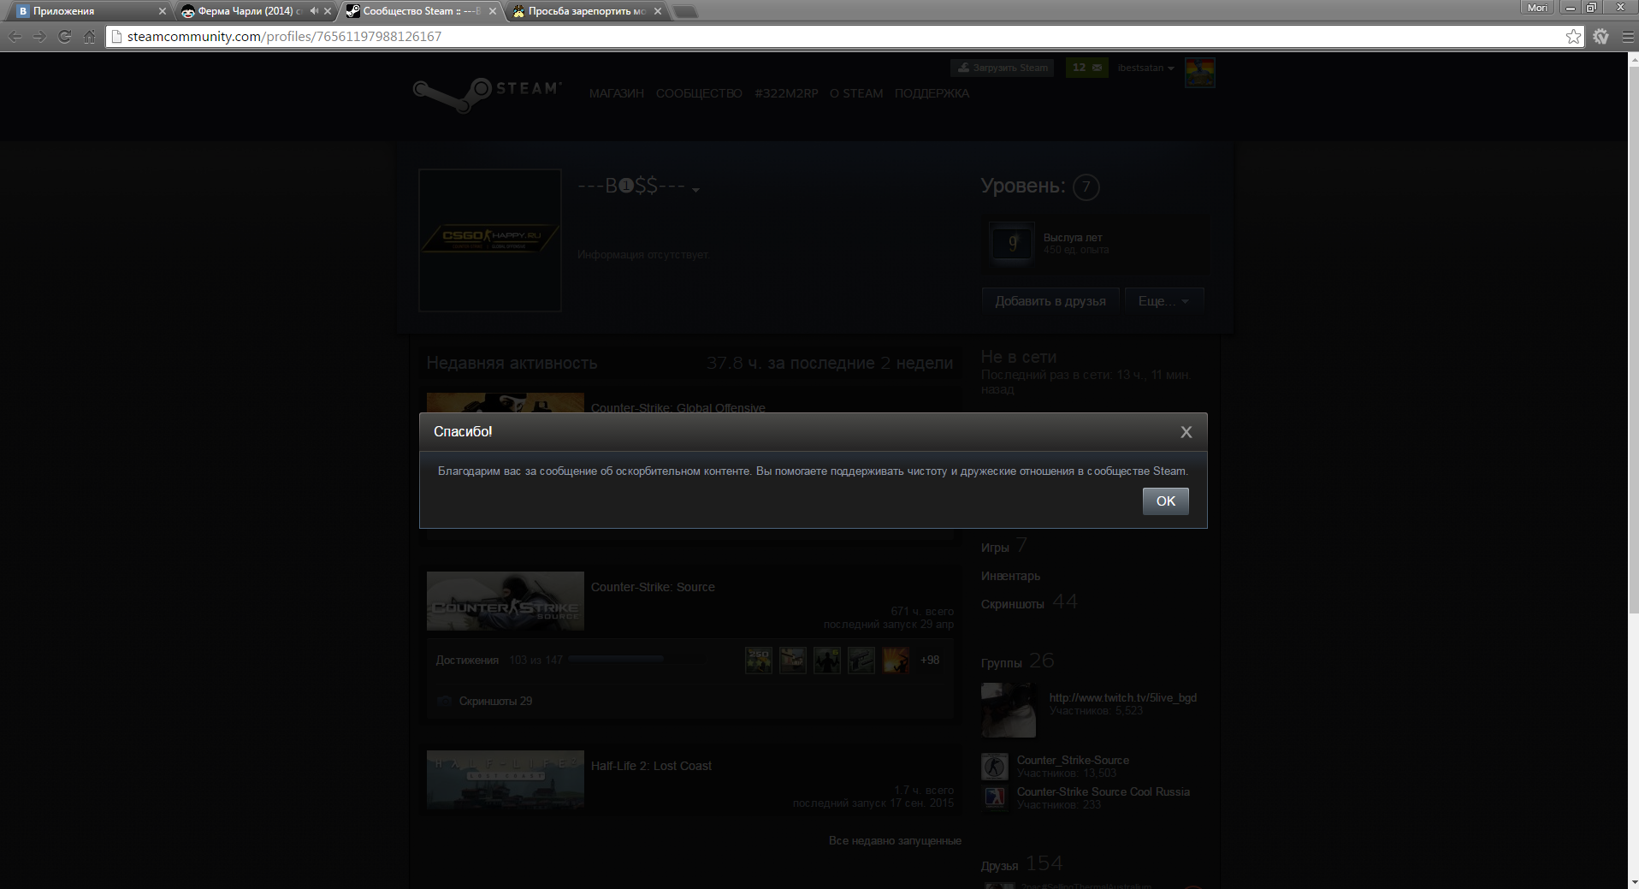Open the СООБЩЕСТВО menu

(x=699, y=93)
